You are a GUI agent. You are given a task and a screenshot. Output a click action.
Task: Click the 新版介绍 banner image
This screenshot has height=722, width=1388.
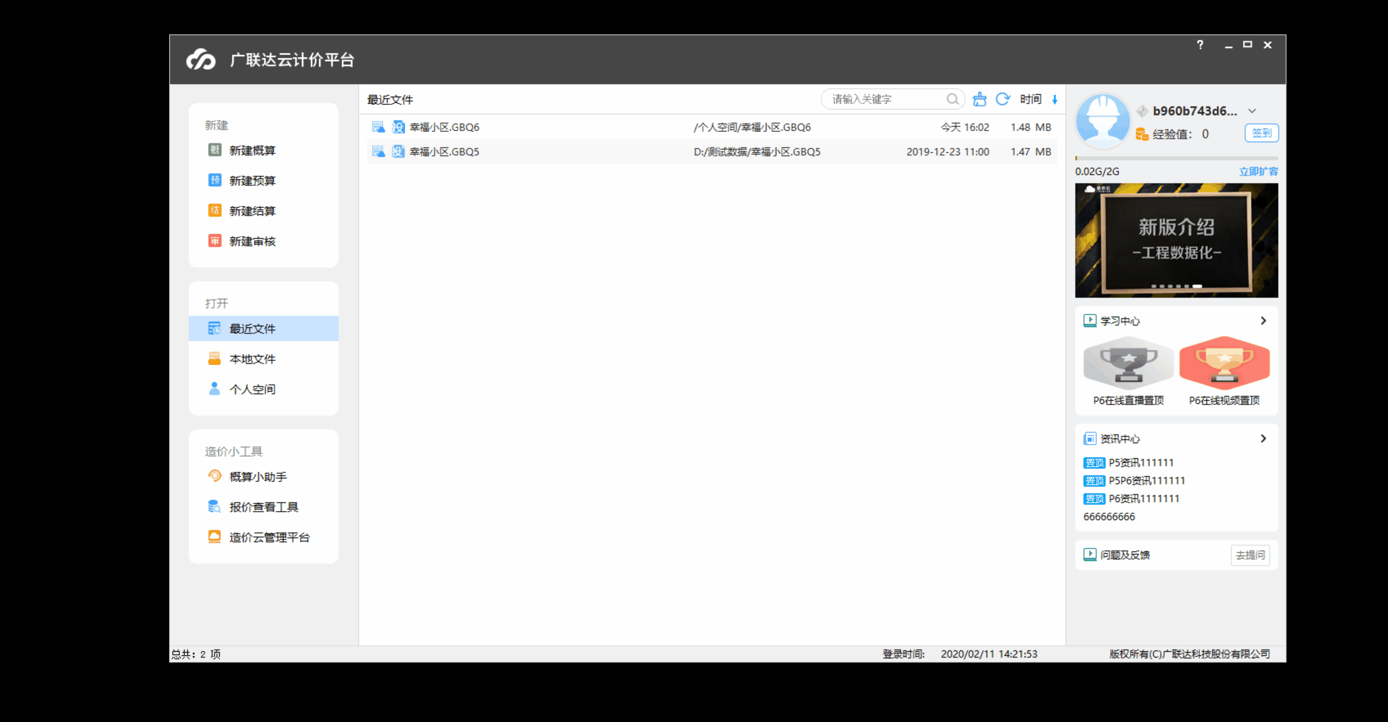[1176, 240]
